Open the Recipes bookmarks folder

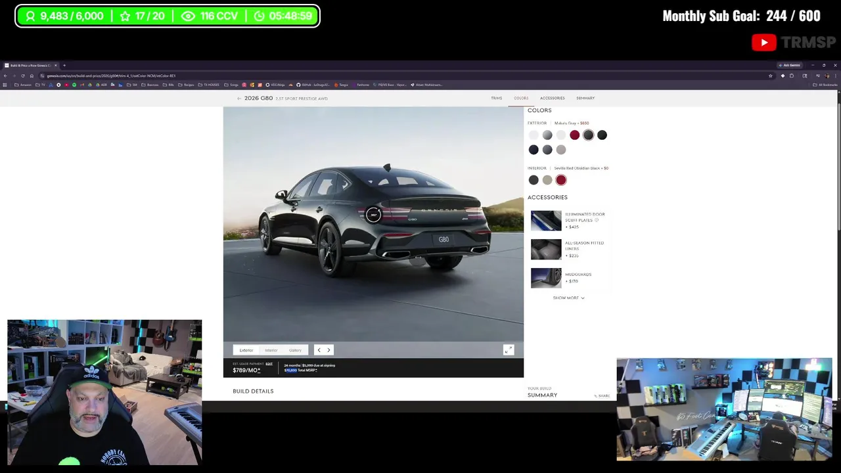[x=185, y=85]
